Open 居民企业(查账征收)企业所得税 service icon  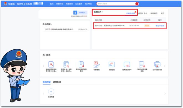66,64
